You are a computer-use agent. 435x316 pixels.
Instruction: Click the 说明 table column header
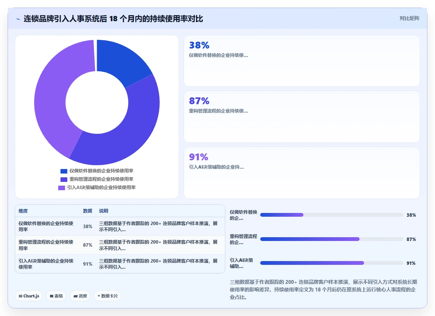tap(104, 211)
